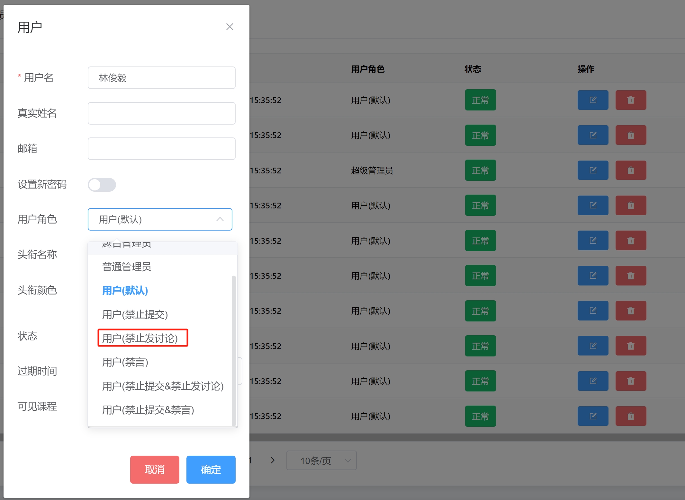Select 用户(禁止发讨论) role option
685x500 pixels.
coord(140,338)
